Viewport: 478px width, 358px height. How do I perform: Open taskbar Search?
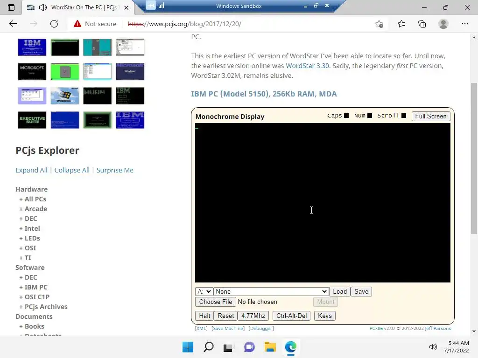pyautogui.click(x=209, y=347)
